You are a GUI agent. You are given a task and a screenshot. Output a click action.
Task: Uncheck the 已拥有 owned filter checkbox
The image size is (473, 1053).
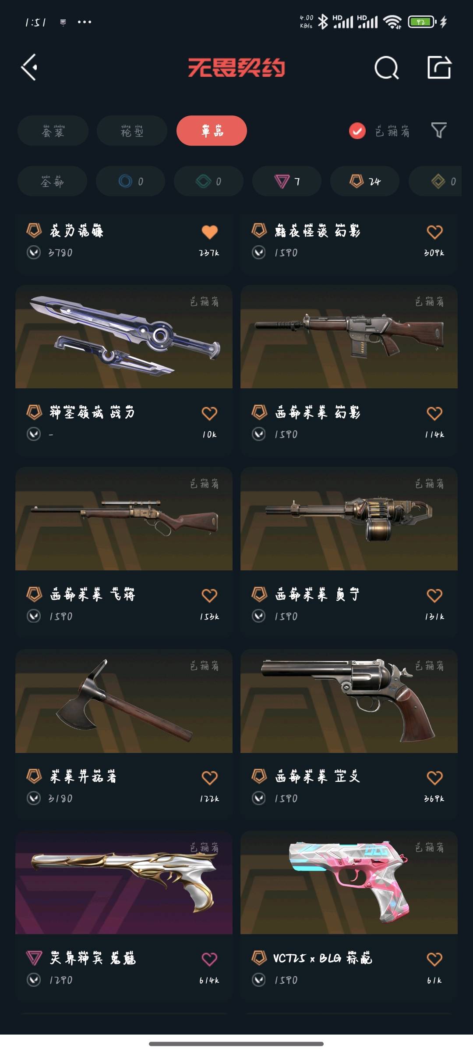click(x=357, y=131)
